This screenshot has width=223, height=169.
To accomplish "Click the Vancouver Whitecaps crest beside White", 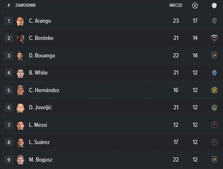I will (x=214, y=73).
